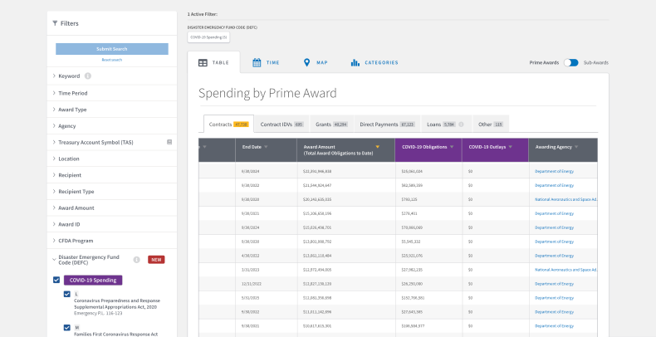The image size is (656, 337).
Task: Switch to the Time view tab
Action: tap(266, 62)
